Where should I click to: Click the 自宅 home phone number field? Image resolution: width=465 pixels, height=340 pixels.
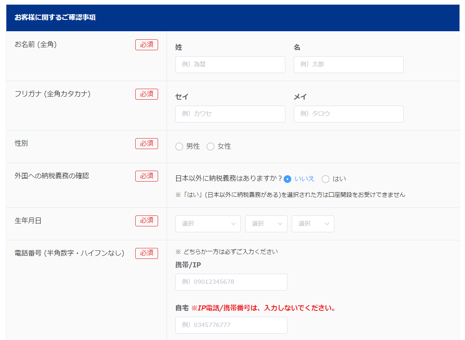[x=231, y=325]
